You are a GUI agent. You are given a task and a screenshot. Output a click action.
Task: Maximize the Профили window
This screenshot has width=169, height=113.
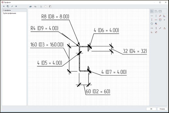click(x=160, y=2)
